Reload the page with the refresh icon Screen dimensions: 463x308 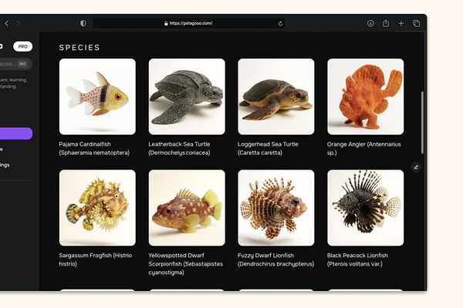[280, 23]
